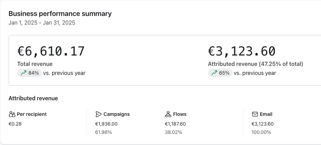Click the Email envelope icon
The height and width of the screenshot is (145, 321).
point(255,114)
